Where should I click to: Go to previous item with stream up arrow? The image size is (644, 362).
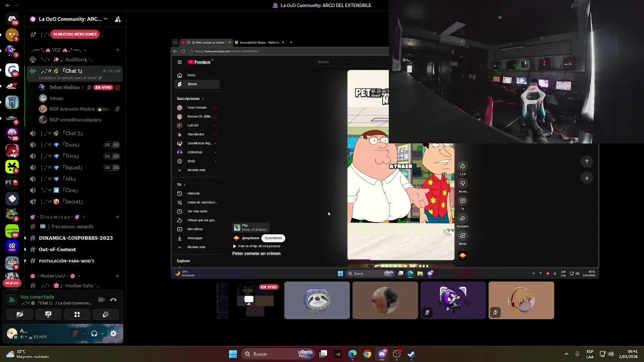(587, 161)
